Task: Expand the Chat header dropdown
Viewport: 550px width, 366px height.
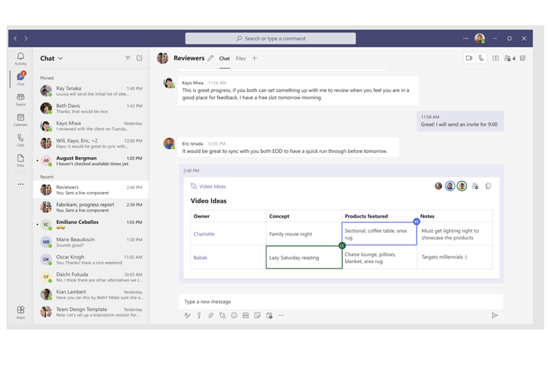Action: [60, 58]
